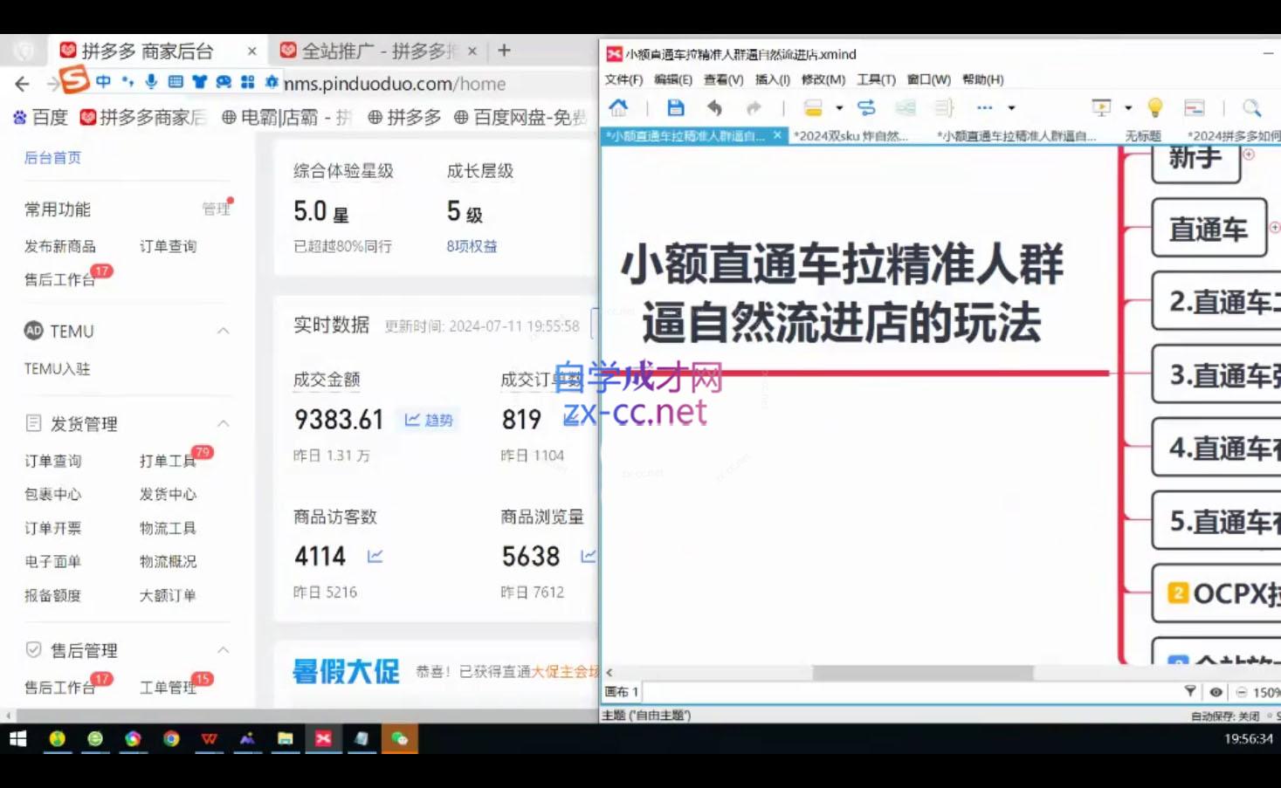
Task: Click the Sogou input S logo
Action: tap(73, 79)
